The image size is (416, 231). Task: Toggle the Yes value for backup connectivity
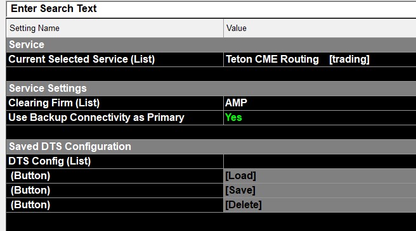pyautogui.click(x=320, y=117)
